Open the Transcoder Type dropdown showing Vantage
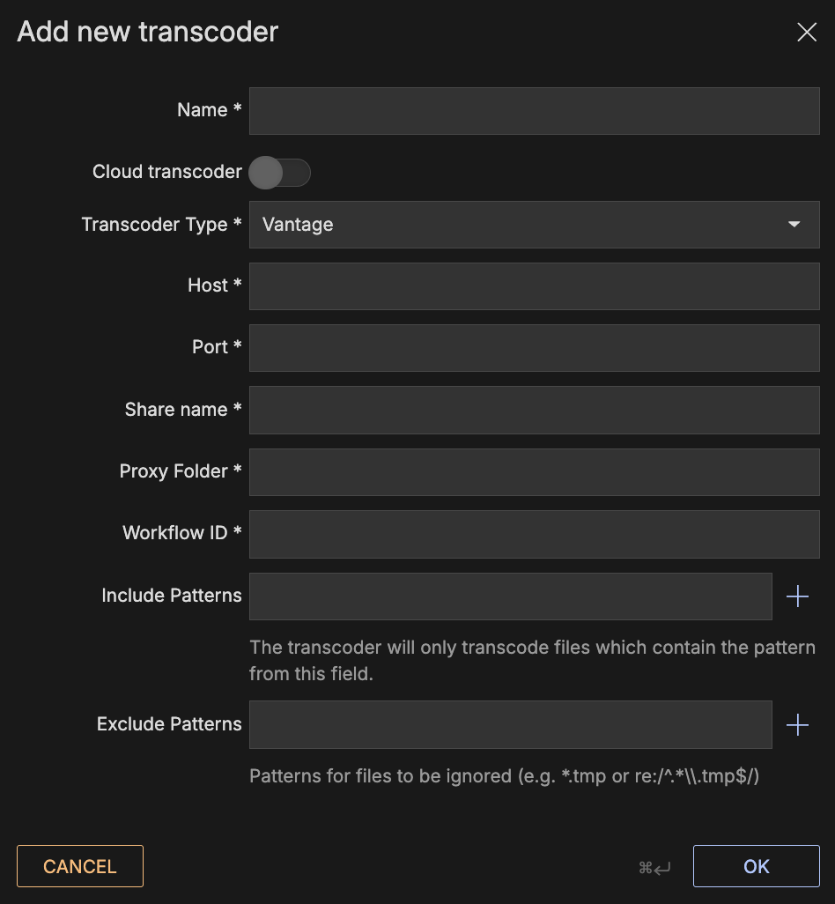This screenshot has width=835, height=904. tap(534, 225)
